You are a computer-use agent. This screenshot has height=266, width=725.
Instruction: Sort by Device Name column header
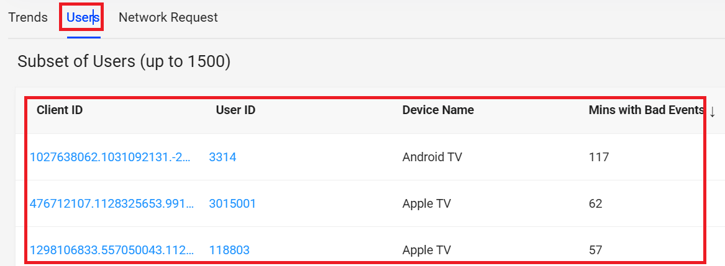[438, 110]
